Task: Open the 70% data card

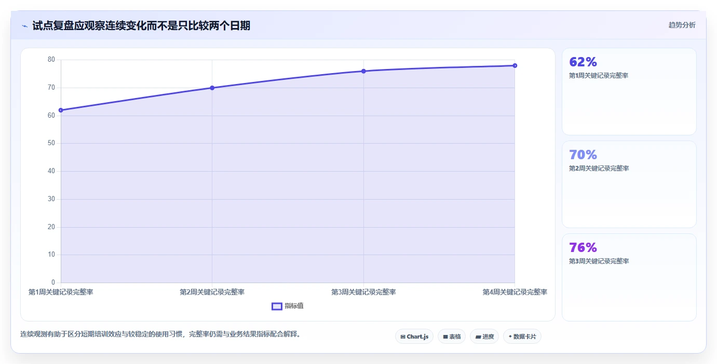Action: point(629,184)
